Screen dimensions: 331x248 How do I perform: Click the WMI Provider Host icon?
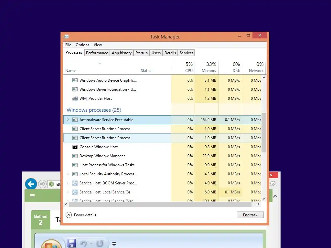click(x=75, y=98)
